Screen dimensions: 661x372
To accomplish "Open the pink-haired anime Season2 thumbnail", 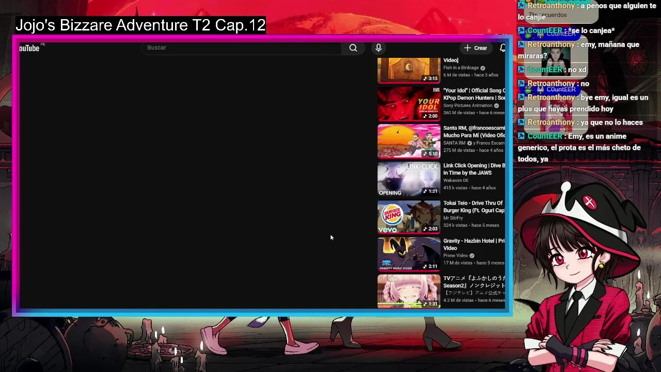I will pos(408,291).
